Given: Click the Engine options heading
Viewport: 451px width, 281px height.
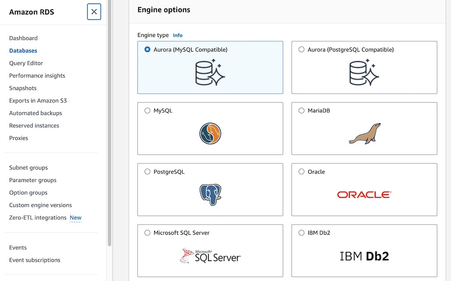Looking at the screenshot, I should click(x=164, y=10).
